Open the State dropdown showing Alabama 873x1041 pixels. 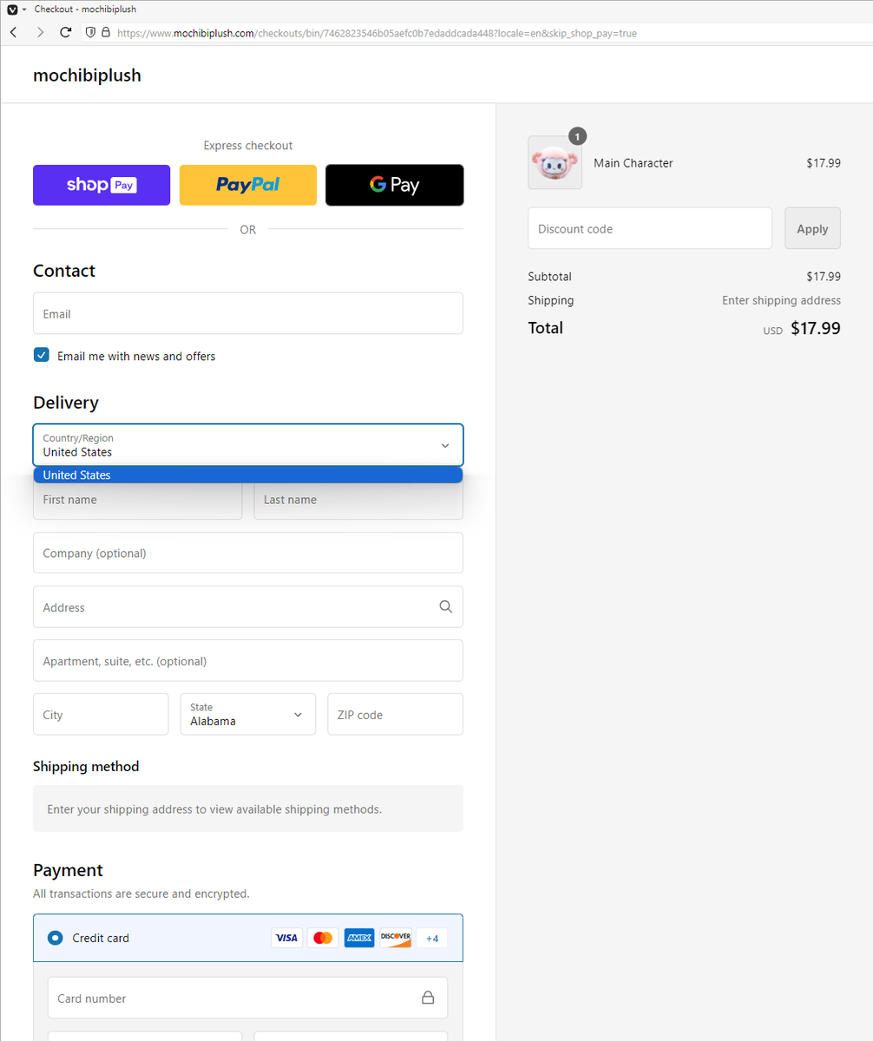point(248,714)
